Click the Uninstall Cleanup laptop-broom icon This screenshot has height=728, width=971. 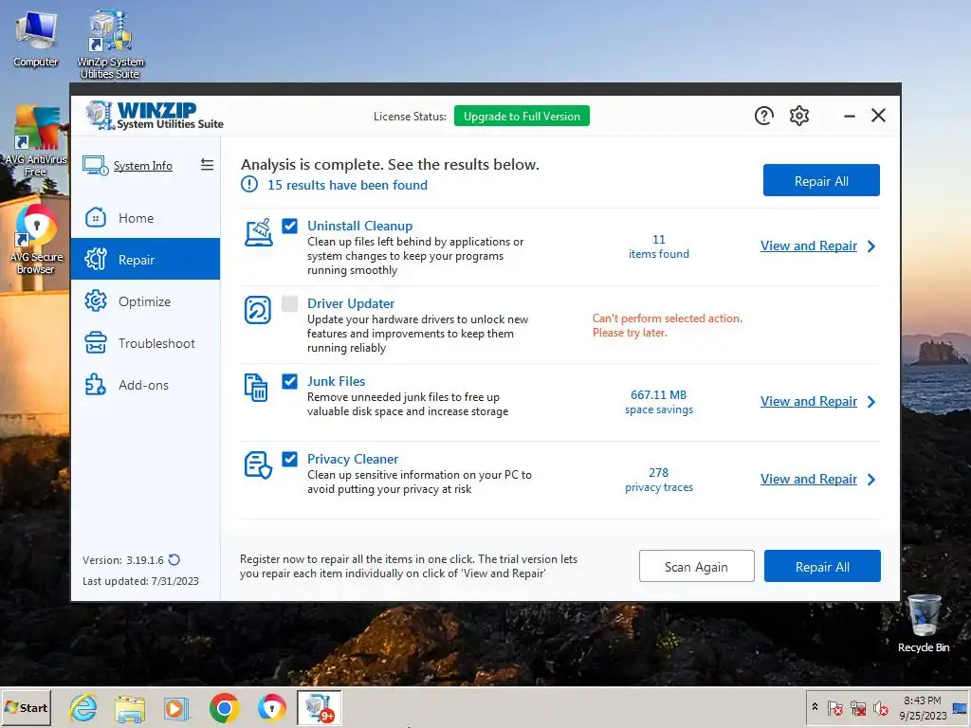[258, 233]
